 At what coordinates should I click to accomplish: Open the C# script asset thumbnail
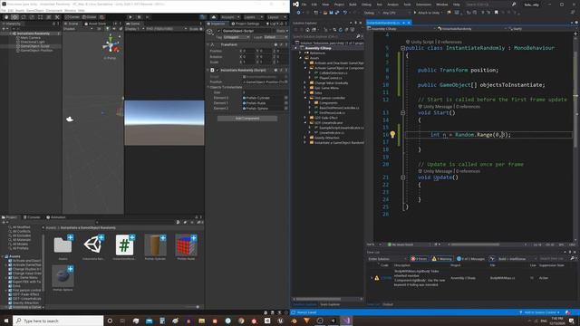(125, 245)
